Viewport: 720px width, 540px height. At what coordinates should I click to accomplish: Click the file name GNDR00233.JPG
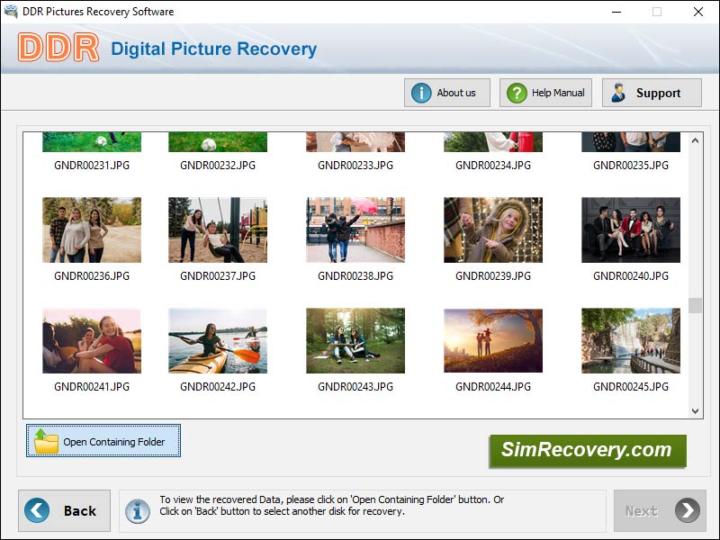tap(355, 166)
